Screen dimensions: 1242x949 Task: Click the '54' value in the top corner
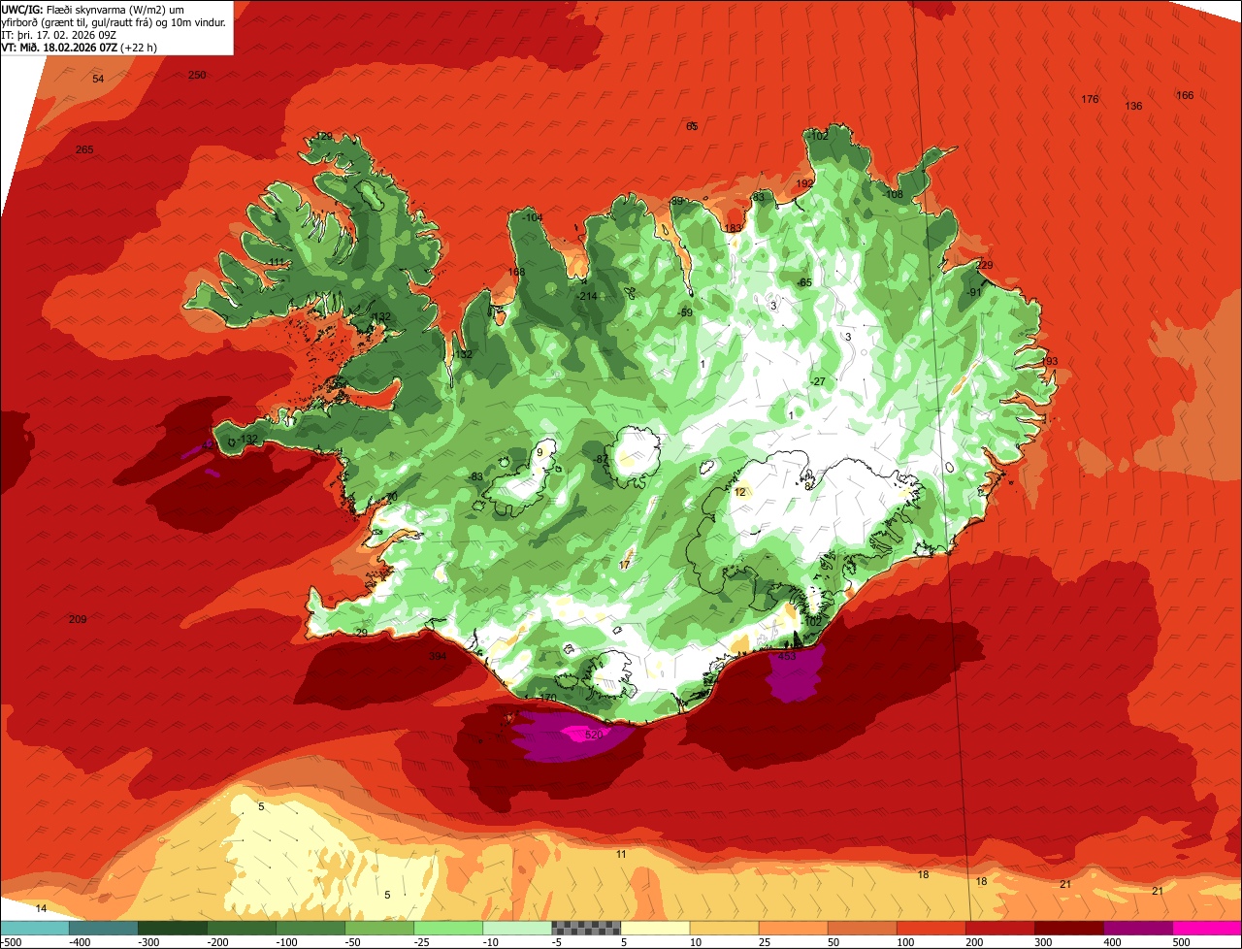tap(98, 79)
